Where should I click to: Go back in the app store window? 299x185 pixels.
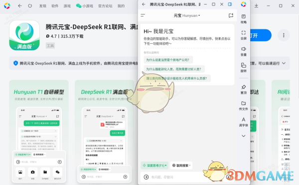click(x=20, y=6)
